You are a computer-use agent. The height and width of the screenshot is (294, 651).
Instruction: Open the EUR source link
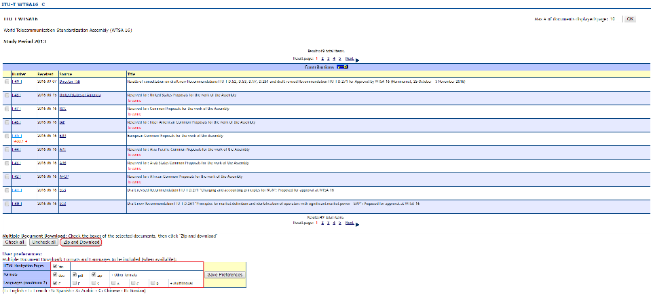click(x=62, y=135)
